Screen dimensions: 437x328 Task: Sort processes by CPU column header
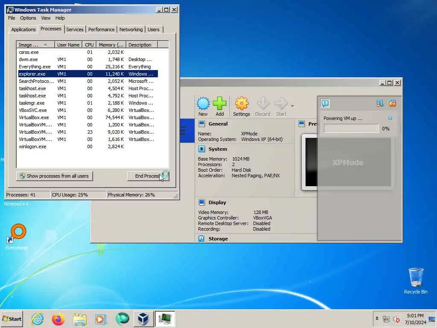click(90, 44)
